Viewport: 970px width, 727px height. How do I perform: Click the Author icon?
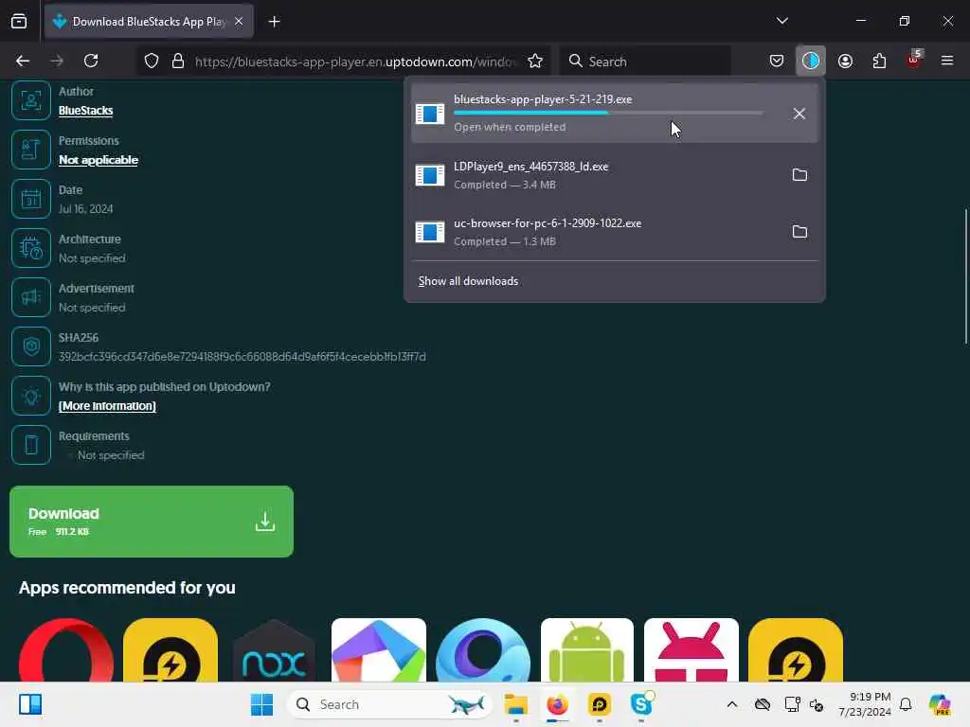[31, 100]
